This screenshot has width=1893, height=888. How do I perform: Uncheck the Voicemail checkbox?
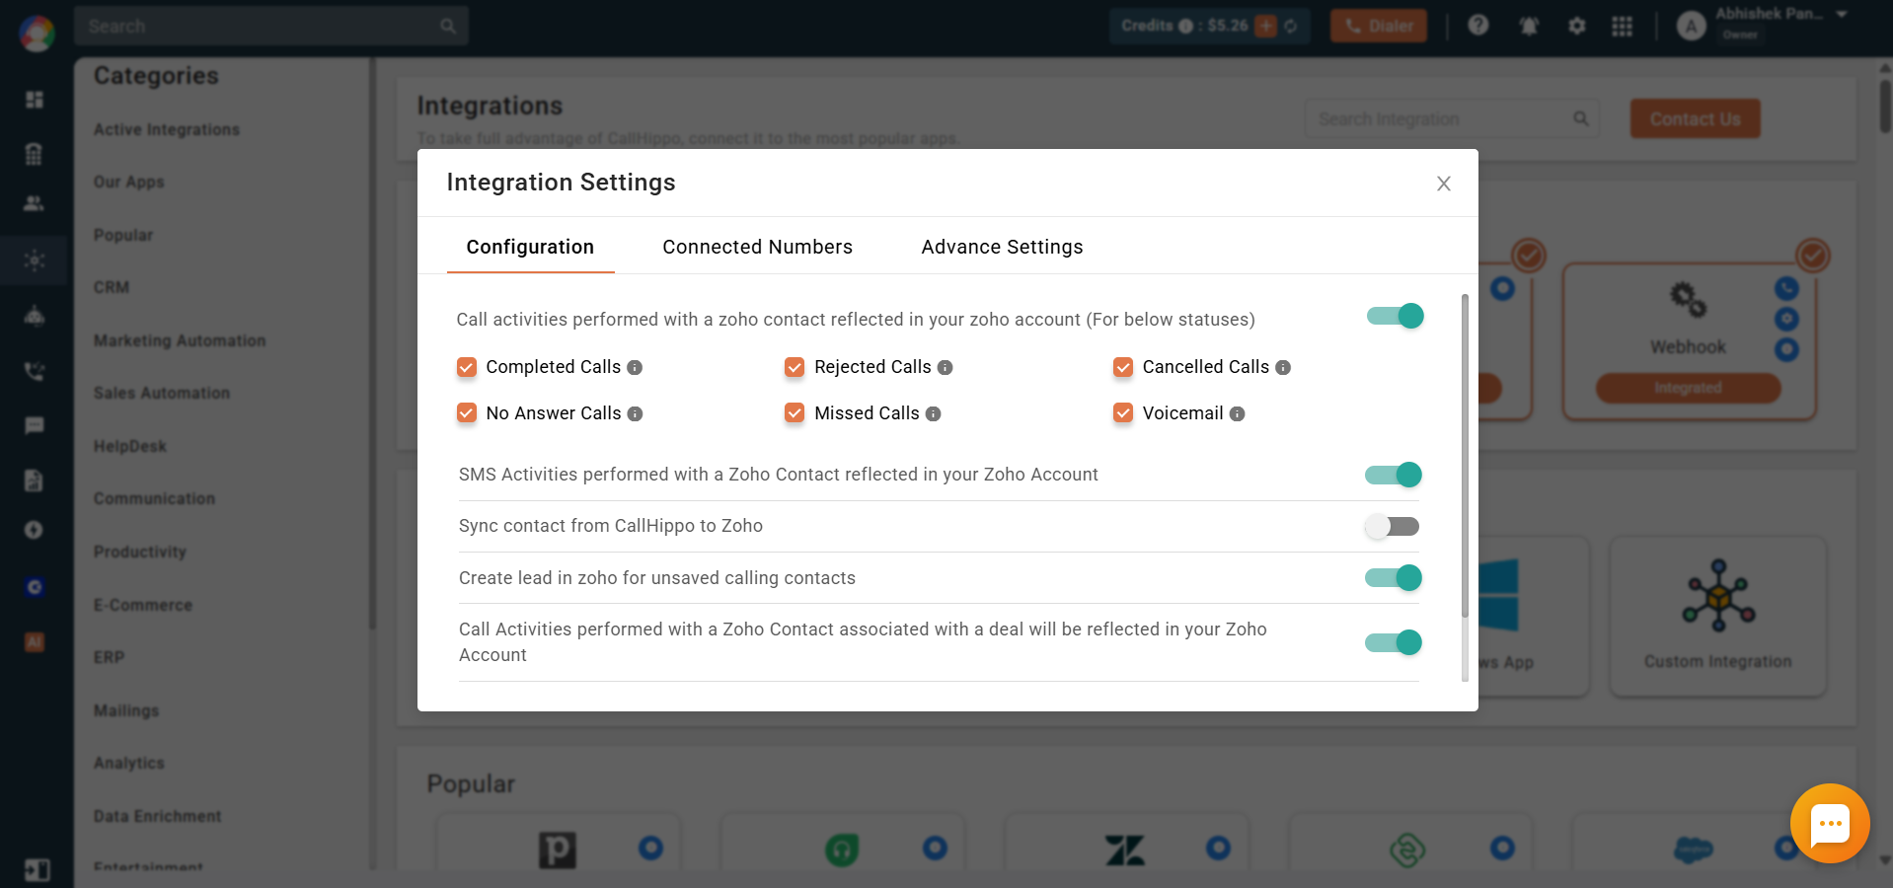pyautogui.click(x=1123, y=412)
